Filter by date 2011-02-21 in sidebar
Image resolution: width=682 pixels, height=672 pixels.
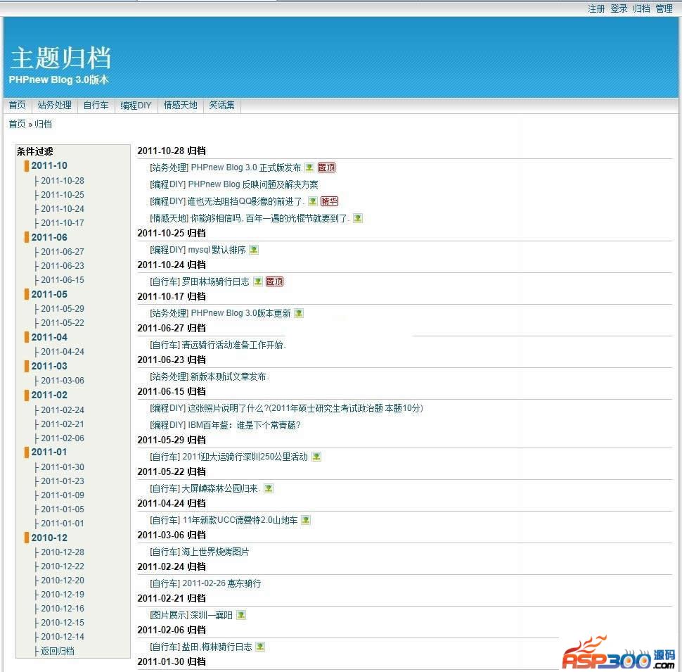point(63,424)
